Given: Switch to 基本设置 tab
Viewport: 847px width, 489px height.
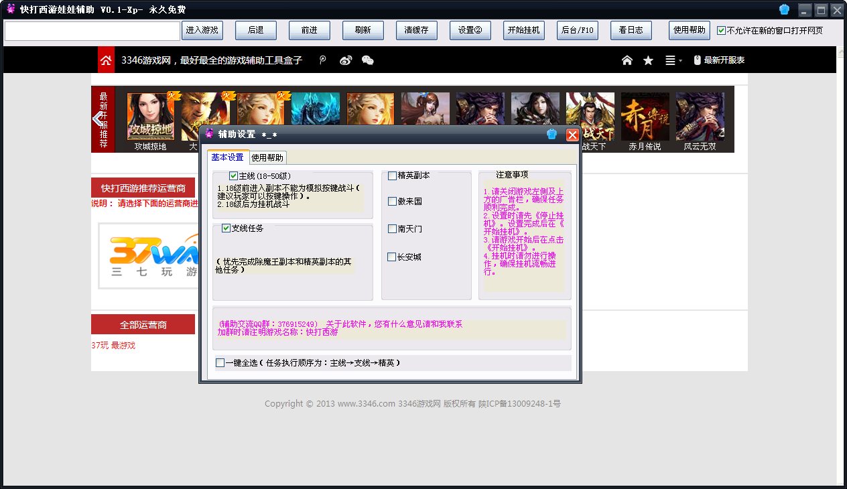Looking at the screenshot, I should pyautogui.click(x=228, y=157).
